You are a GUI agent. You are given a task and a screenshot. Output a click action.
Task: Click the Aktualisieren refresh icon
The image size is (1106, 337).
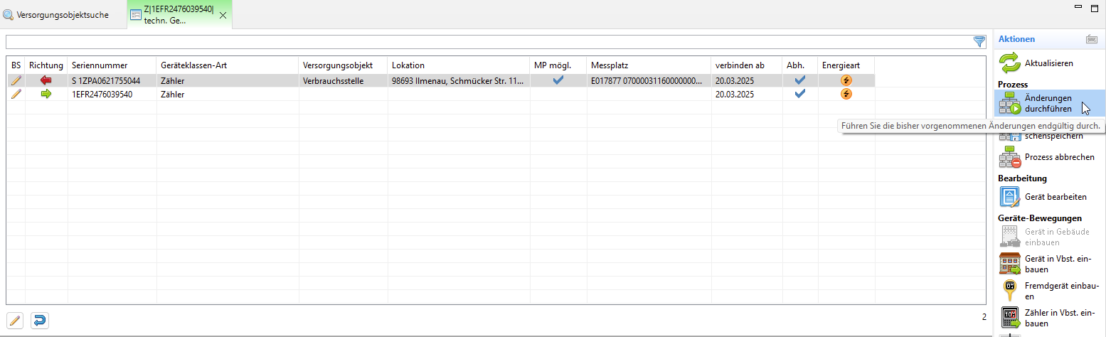(1010, 63)
